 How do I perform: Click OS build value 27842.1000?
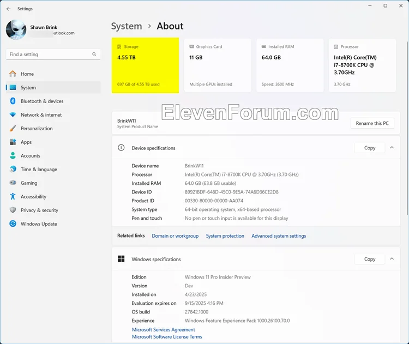tap(197, 312)
